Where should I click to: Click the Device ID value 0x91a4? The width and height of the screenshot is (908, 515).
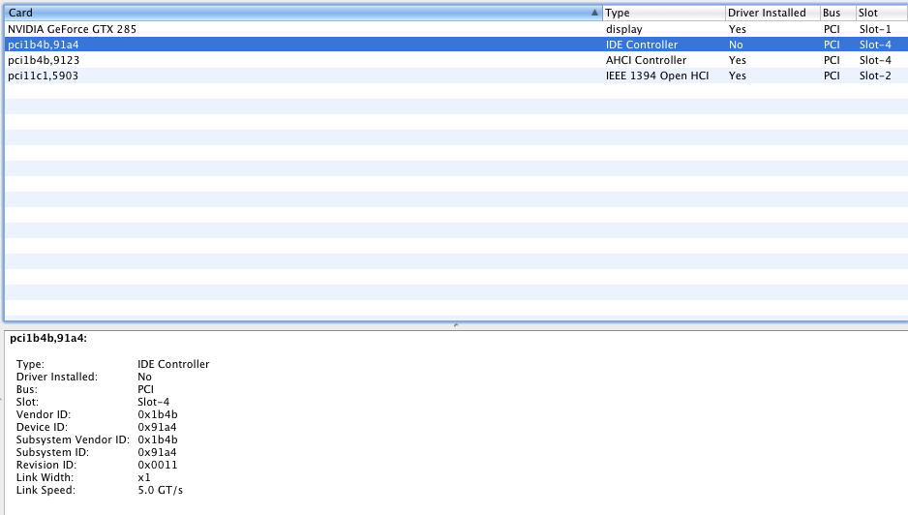(x=157, y=428)
